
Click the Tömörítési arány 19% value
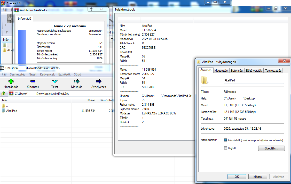point(99,58)
